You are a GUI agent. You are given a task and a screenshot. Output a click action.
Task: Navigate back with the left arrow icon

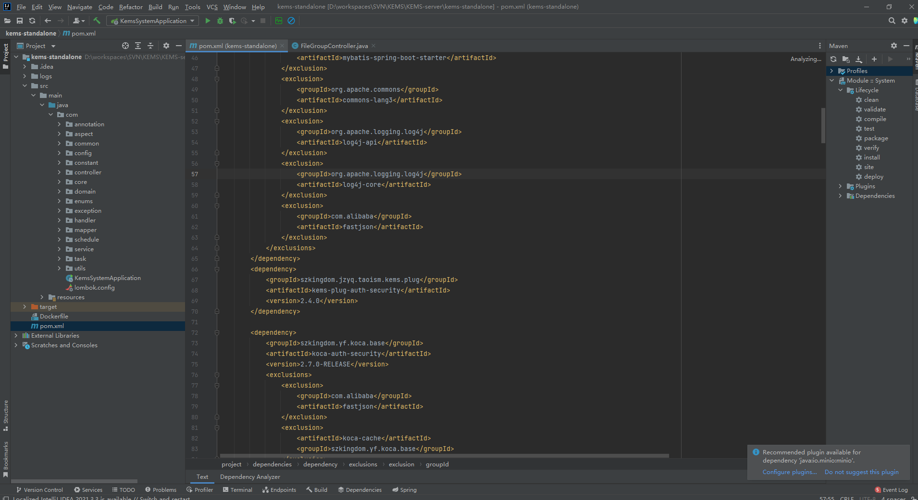48,21
